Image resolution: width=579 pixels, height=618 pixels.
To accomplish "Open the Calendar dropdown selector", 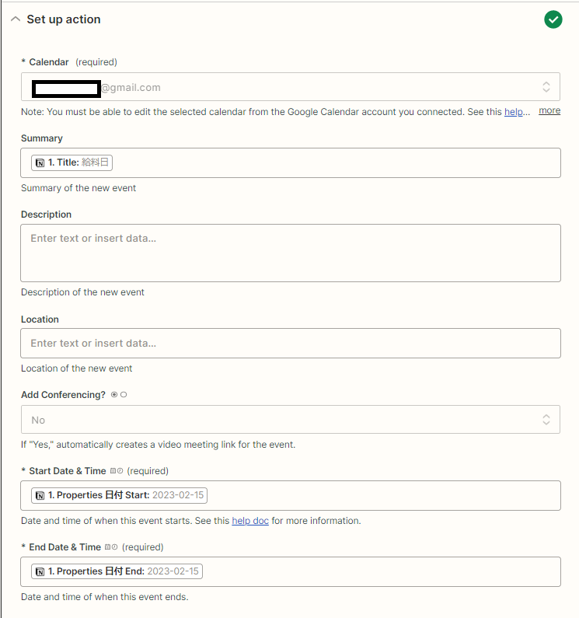I will point(291,87).
